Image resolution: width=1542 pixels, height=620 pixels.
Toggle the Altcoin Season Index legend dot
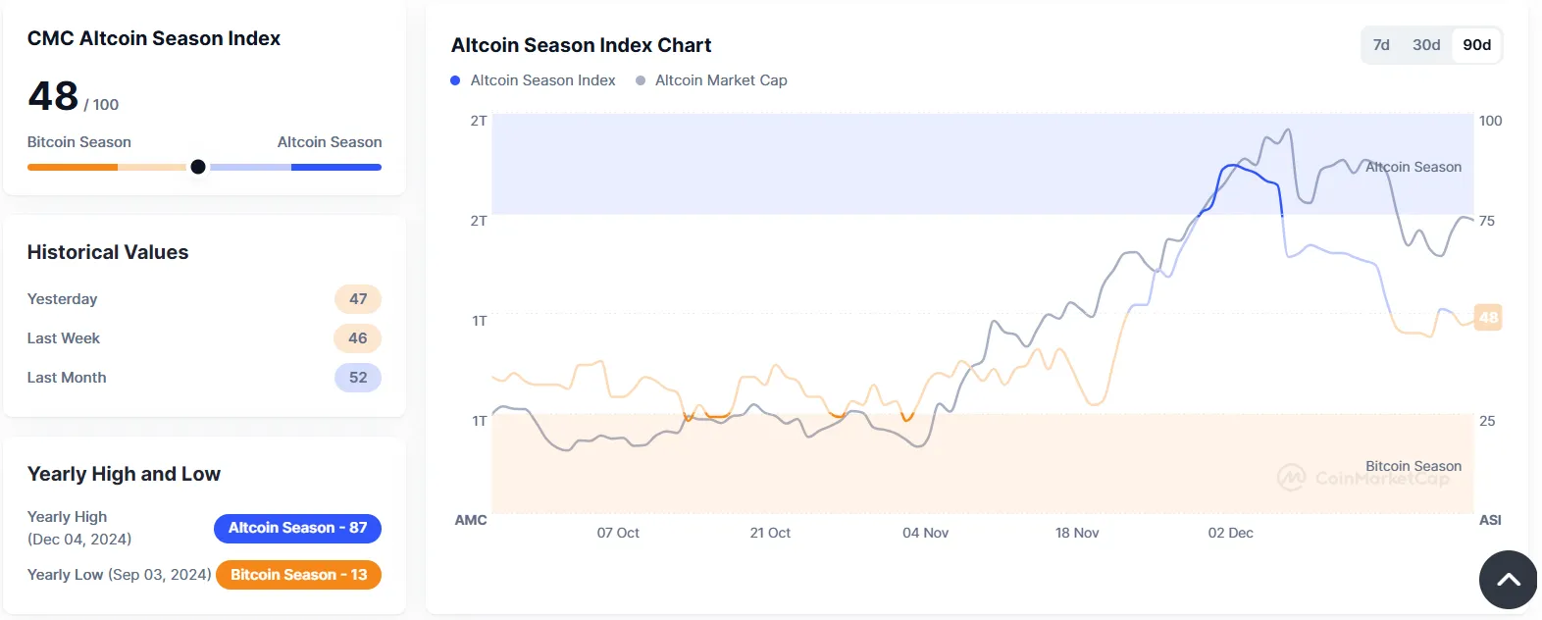(455, 80)
